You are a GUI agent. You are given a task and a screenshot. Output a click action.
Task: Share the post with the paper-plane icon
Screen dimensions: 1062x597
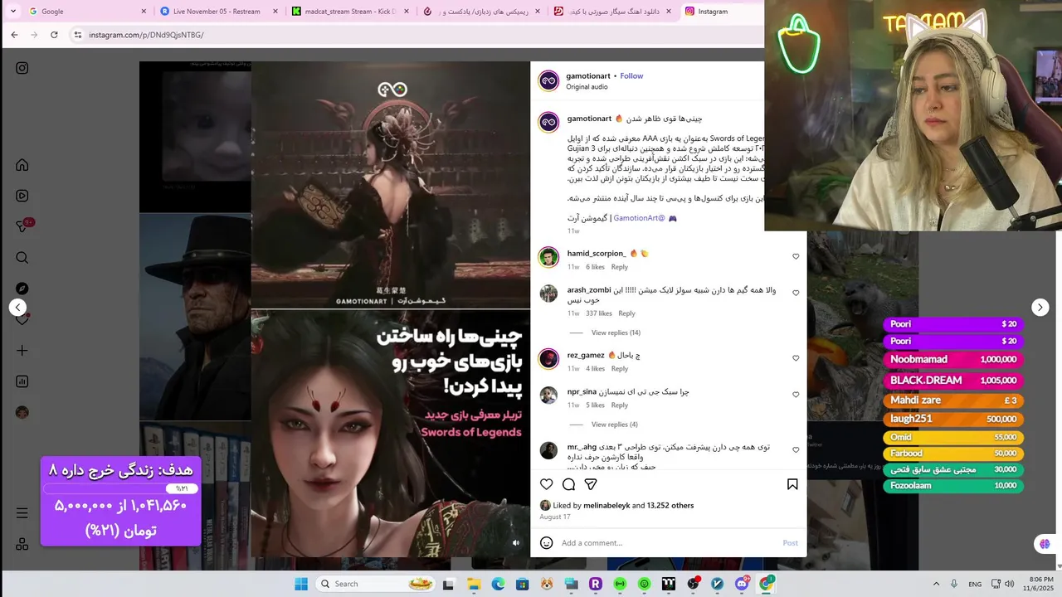pos(591,484)
